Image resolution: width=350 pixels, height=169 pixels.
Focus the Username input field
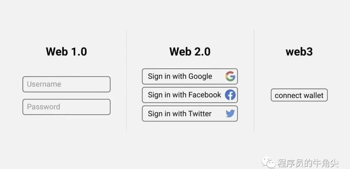[66, 84]
